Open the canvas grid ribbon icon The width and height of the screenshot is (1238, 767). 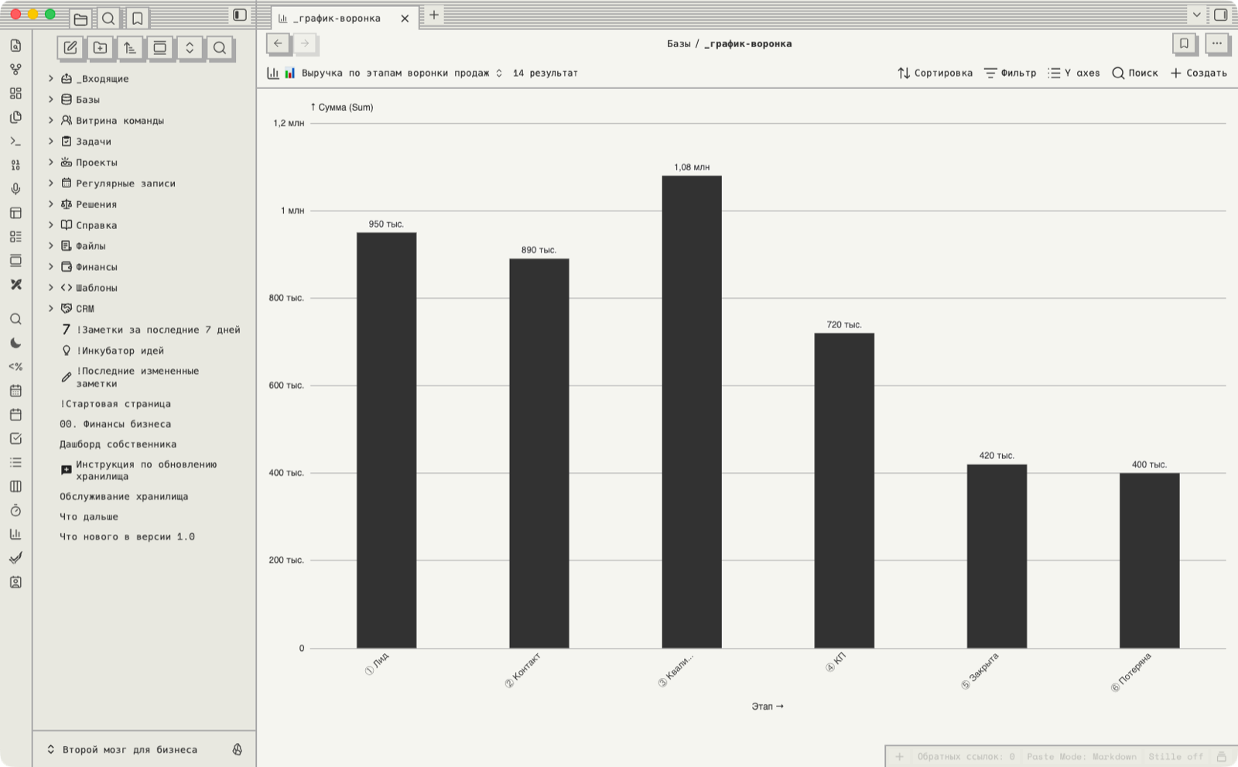point(15,94)
